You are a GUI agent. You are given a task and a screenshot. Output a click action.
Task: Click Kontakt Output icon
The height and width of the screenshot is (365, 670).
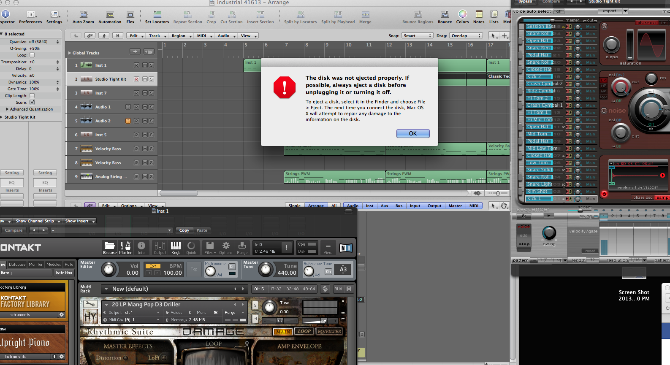point(160,248)
